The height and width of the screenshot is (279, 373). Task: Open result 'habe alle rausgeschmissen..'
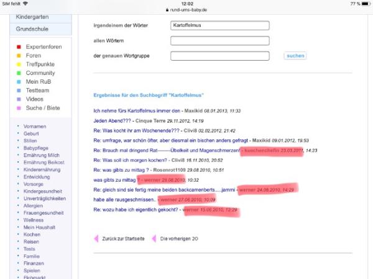(125, 200)
